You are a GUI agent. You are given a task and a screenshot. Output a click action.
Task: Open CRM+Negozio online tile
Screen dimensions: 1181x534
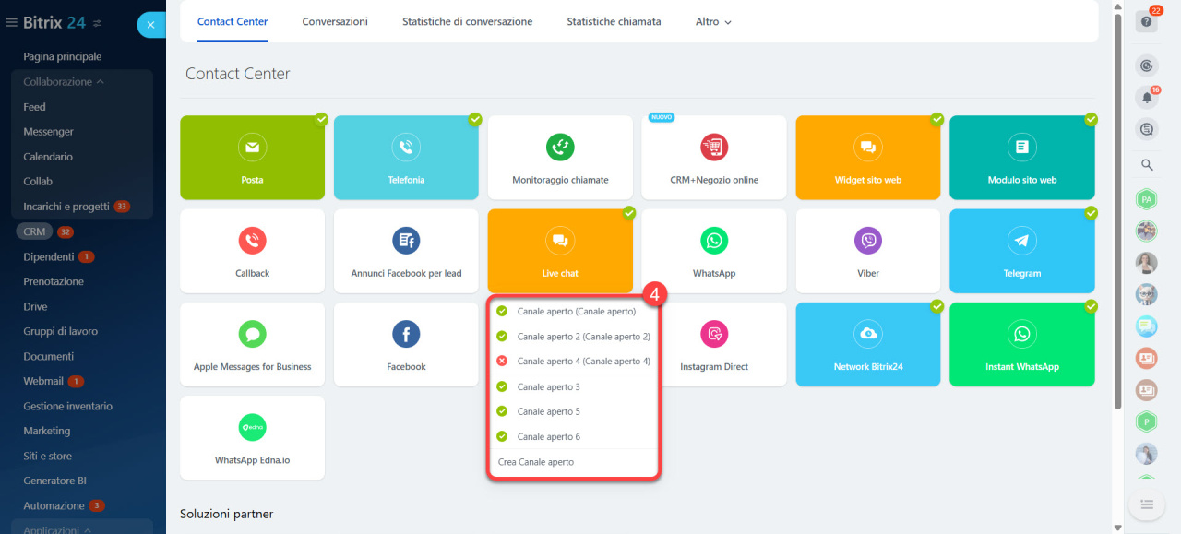pos(714,158)
